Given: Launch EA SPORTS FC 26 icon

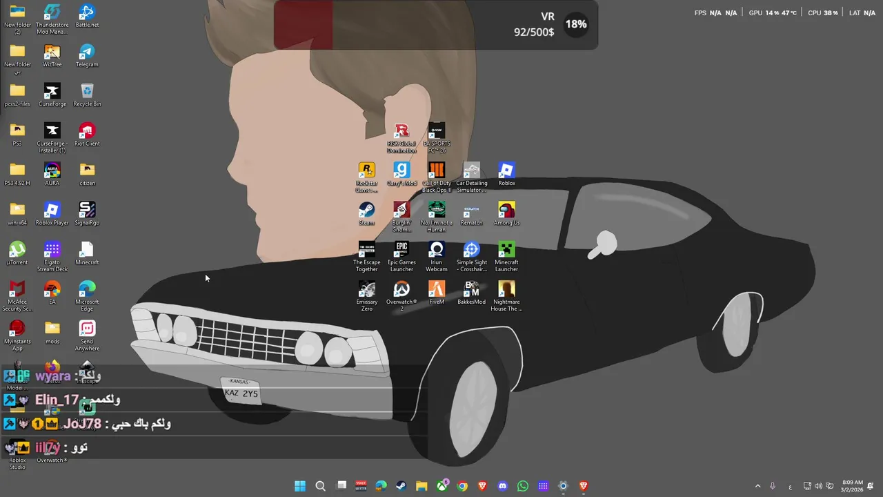Looking at the screenshot, I should pos(437,138).
